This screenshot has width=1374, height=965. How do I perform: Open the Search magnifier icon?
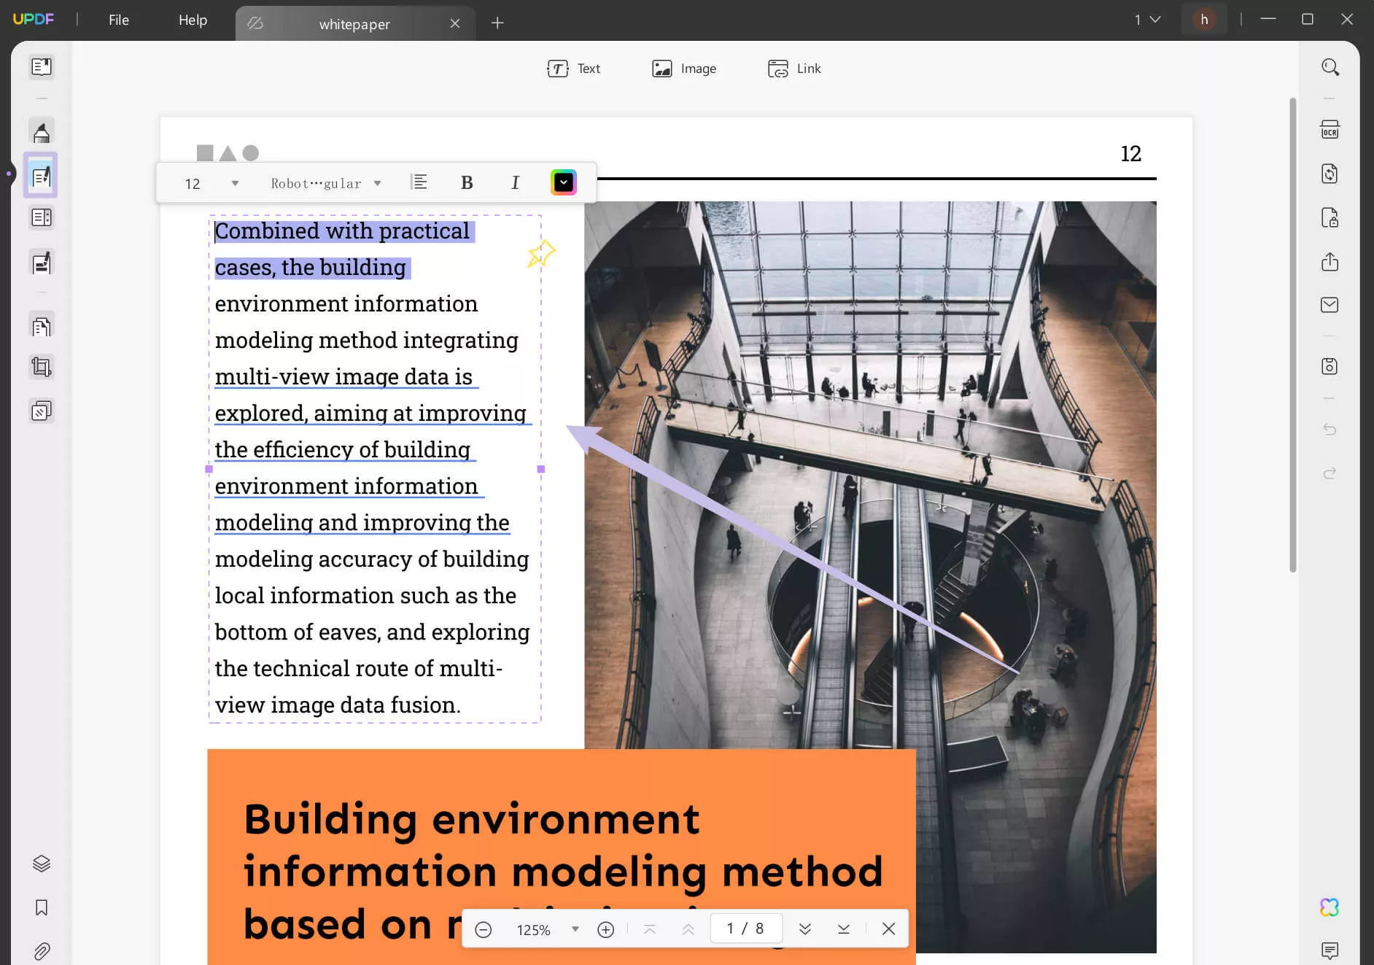click(x=1330, y=67)
